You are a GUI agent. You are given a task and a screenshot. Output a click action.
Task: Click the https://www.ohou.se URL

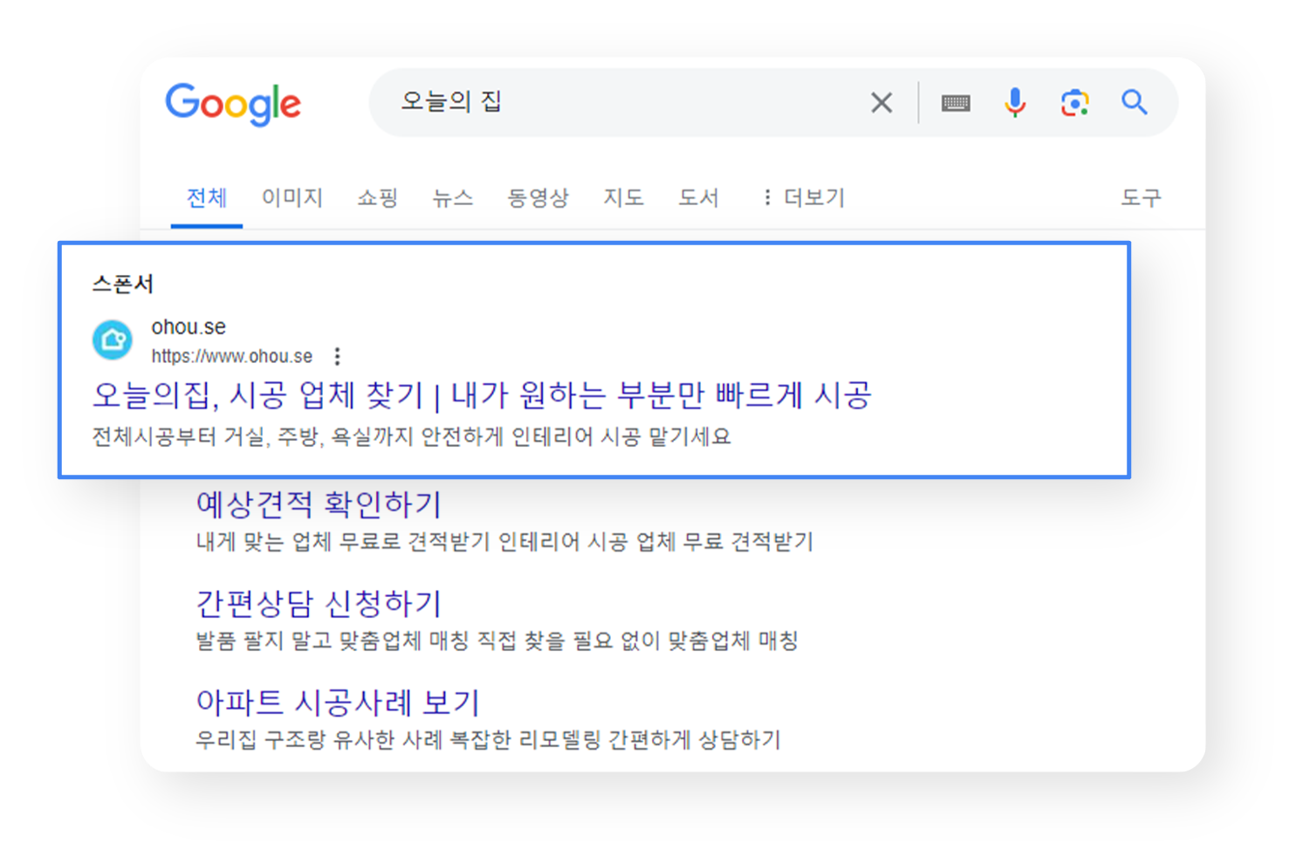pos(232,356)
